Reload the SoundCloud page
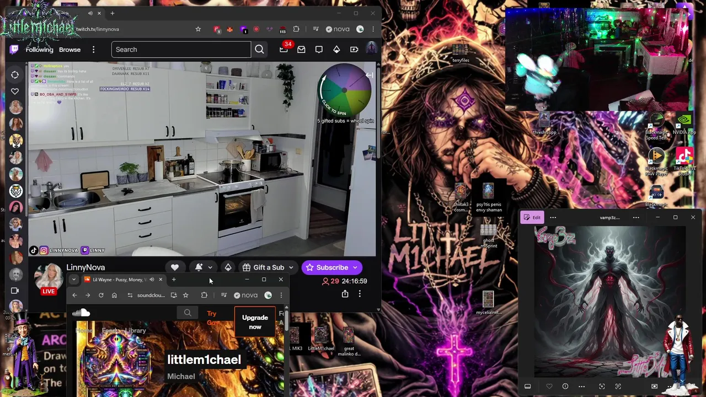 (x=101, y=295)
